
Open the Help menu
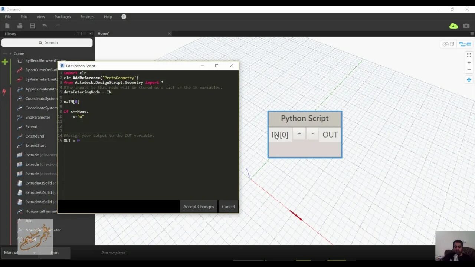point(108,17)
